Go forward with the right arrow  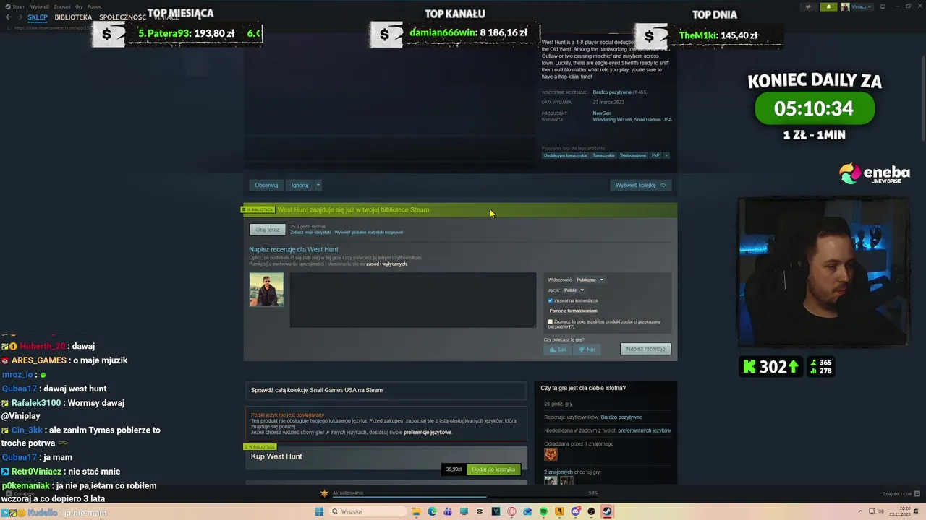coord(20,17)
